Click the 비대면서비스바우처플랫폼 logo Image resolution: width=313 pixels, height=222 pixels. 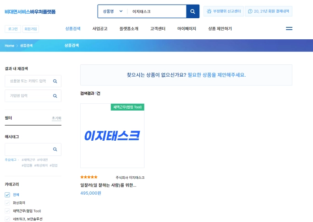tap(30, 11)
